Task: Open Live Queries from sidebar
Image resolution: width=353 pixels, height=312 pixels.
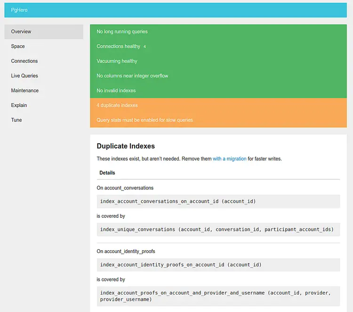Action: 44,76
